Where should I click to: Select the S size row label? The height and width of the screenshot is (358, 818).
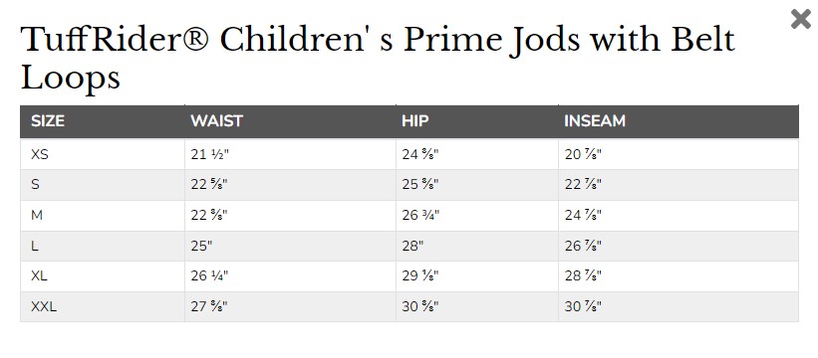point(35,184)
